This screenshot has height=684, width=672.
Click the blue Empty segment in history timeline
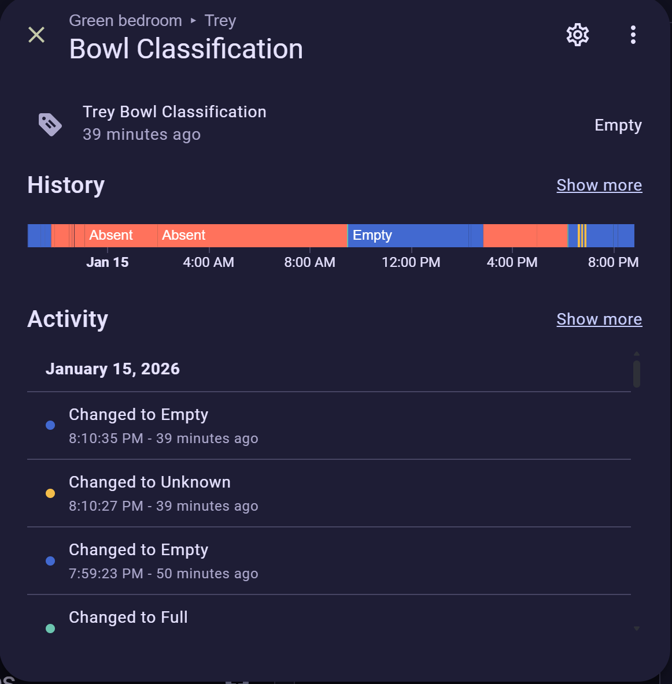(x=408, y=236)
